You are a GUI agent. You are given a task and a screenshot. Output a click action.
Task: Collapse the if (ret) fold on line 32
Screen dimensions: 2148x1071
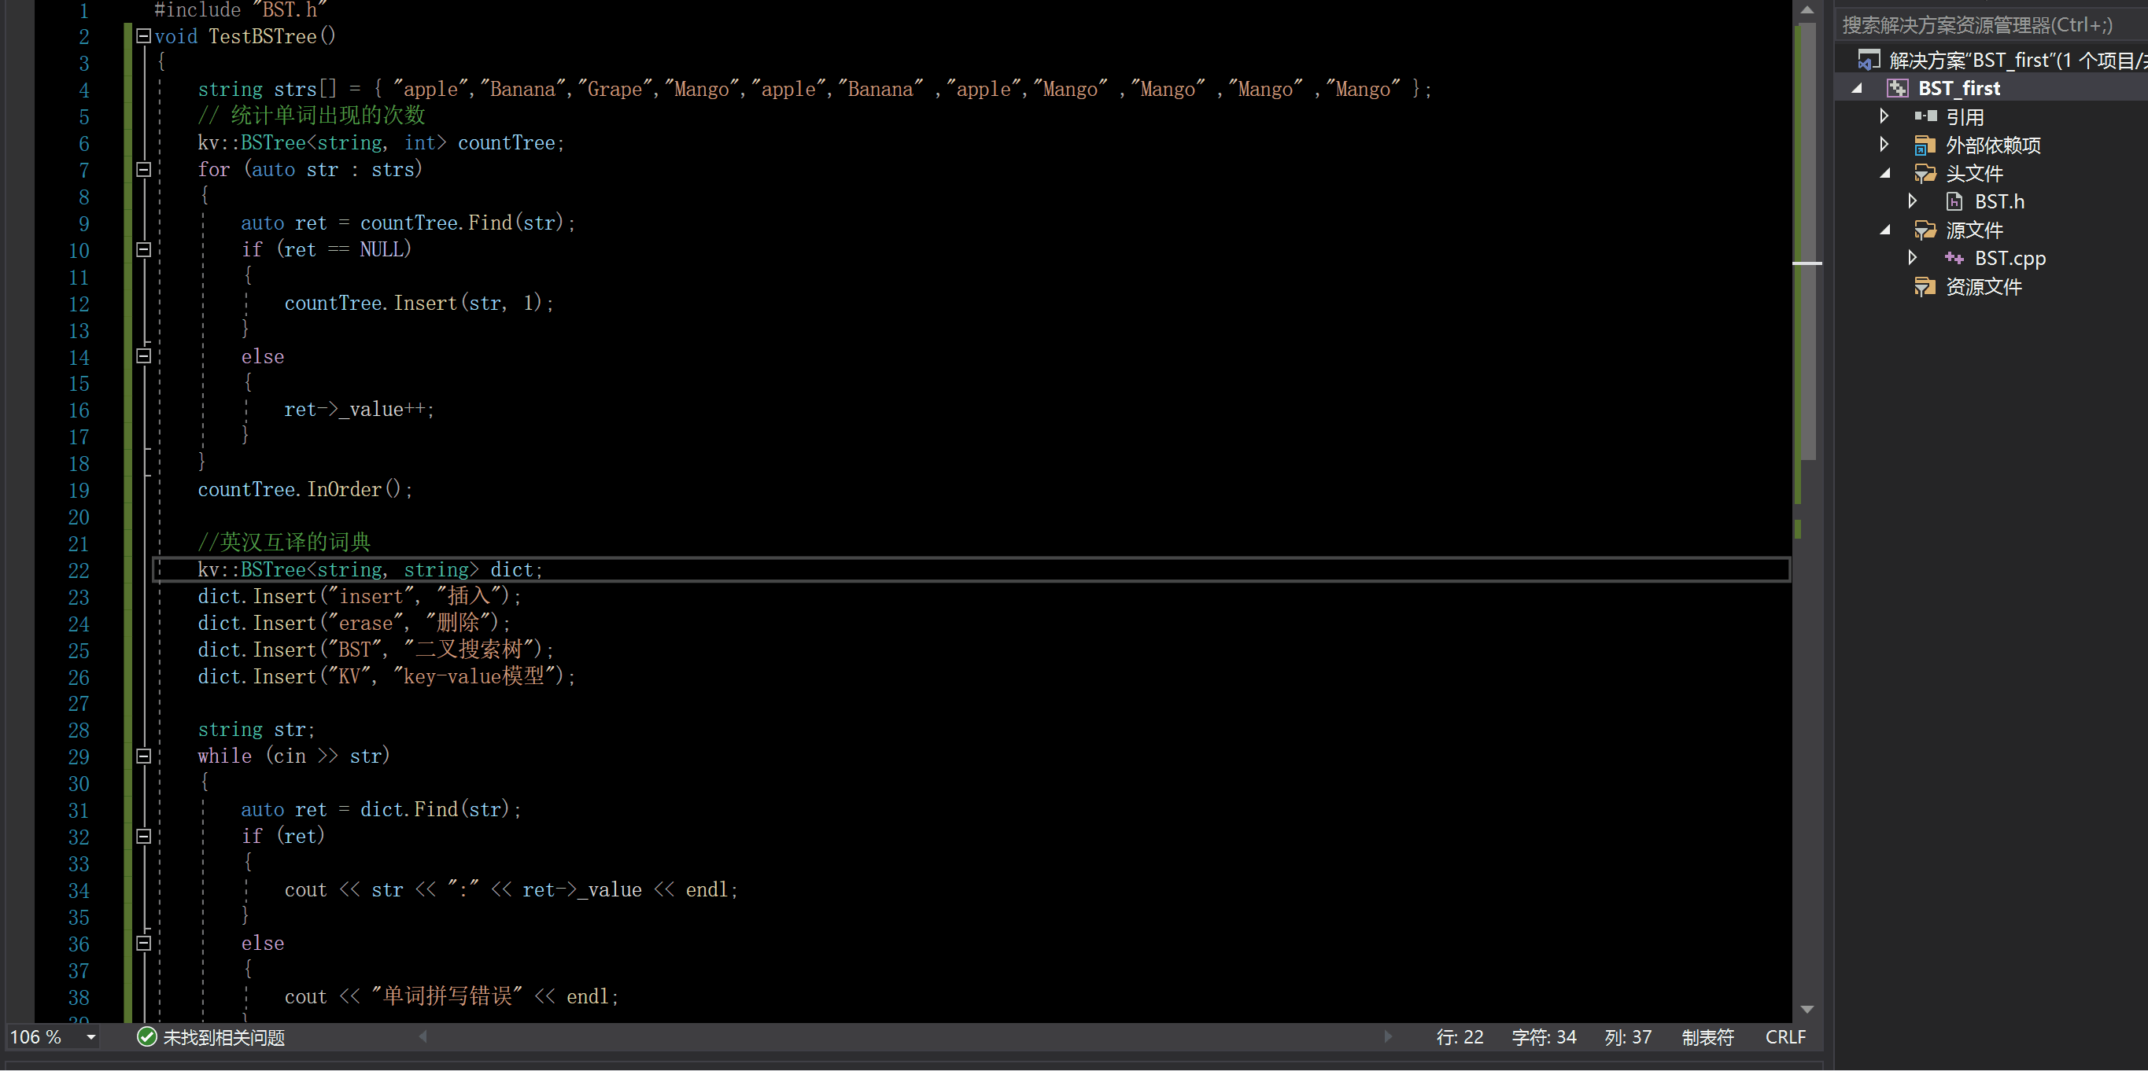143,836
